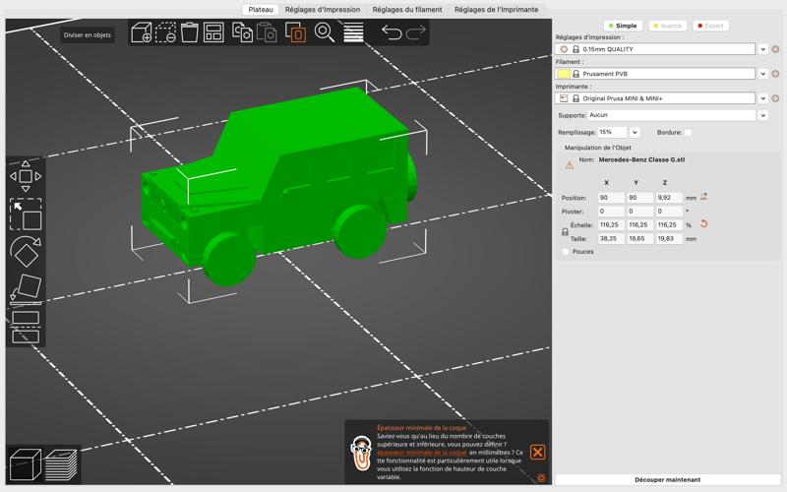Undo the last action with left arrow
This screenshot has width=787, height=492.
click(392, 32)
